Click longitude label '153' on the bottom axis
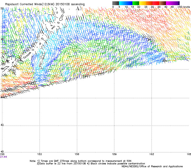 (39, 154)
